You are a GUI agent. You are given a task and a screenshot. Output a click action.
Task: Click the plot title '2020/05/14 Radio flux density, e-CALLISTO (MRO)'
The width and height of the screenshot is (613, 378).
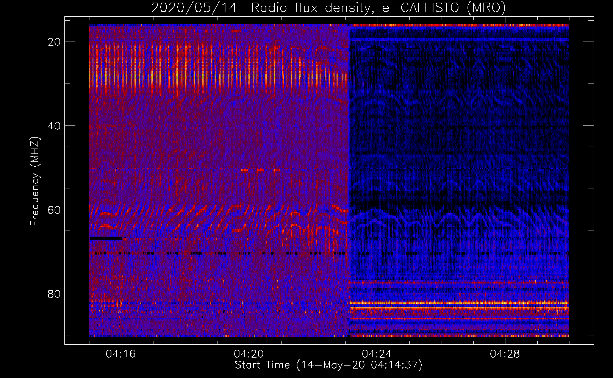click(328, 7)
